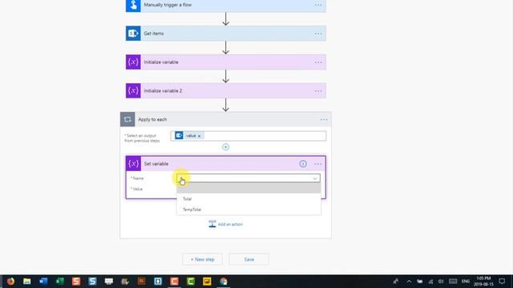513x288 pixels.
Task: Click the Select an output input field
Action: pyautogui.click(x=248, y=136)
